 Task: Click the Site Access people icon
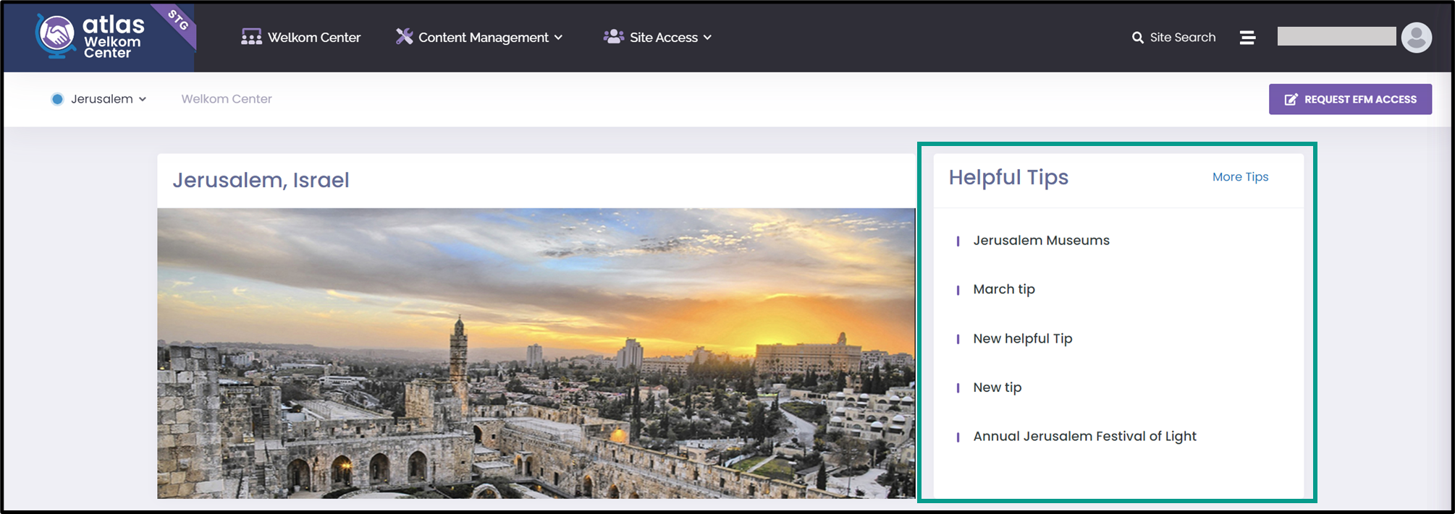(x=613, y=36)
